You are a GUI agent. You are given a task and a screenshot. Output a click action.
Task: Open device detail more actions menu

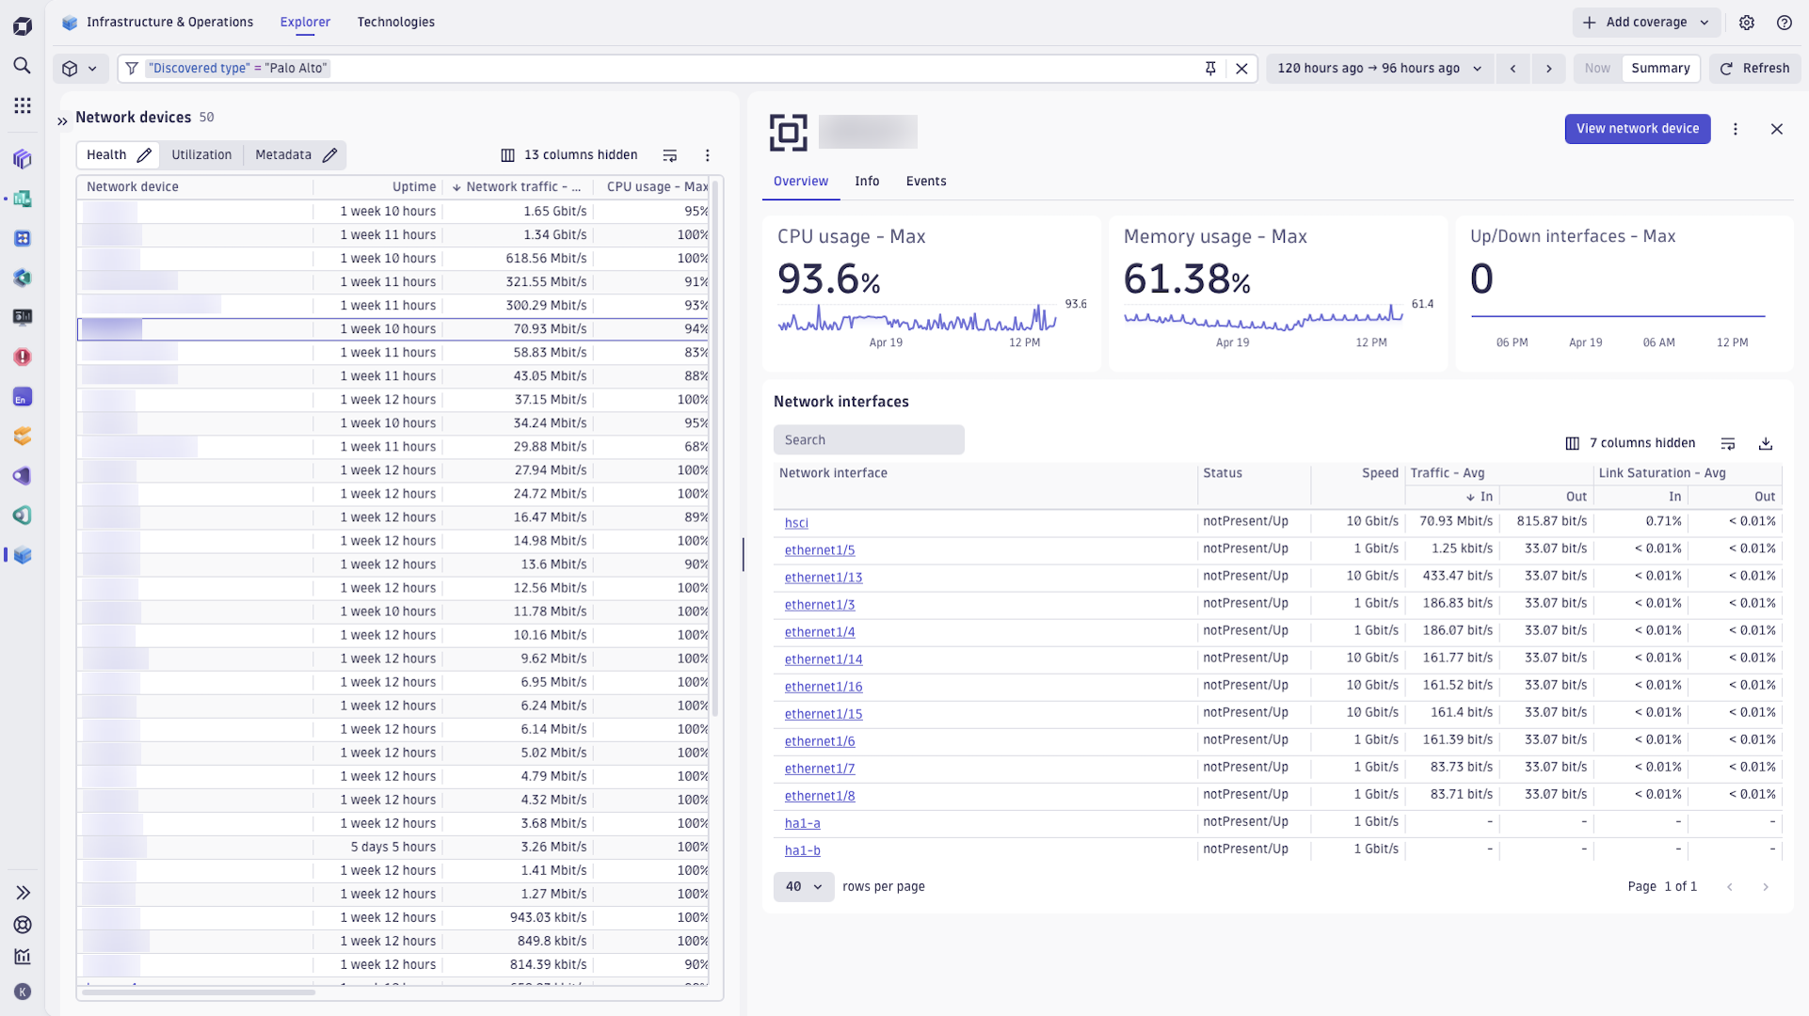[1735, 129]
